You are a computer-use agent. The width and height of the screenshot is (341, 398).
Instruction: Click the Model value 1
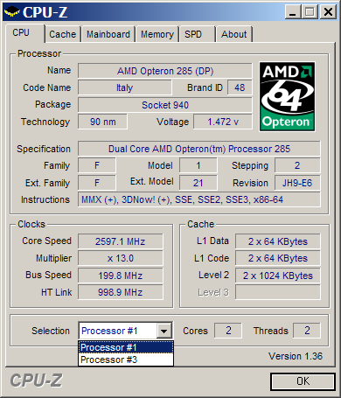pos(198,165)
